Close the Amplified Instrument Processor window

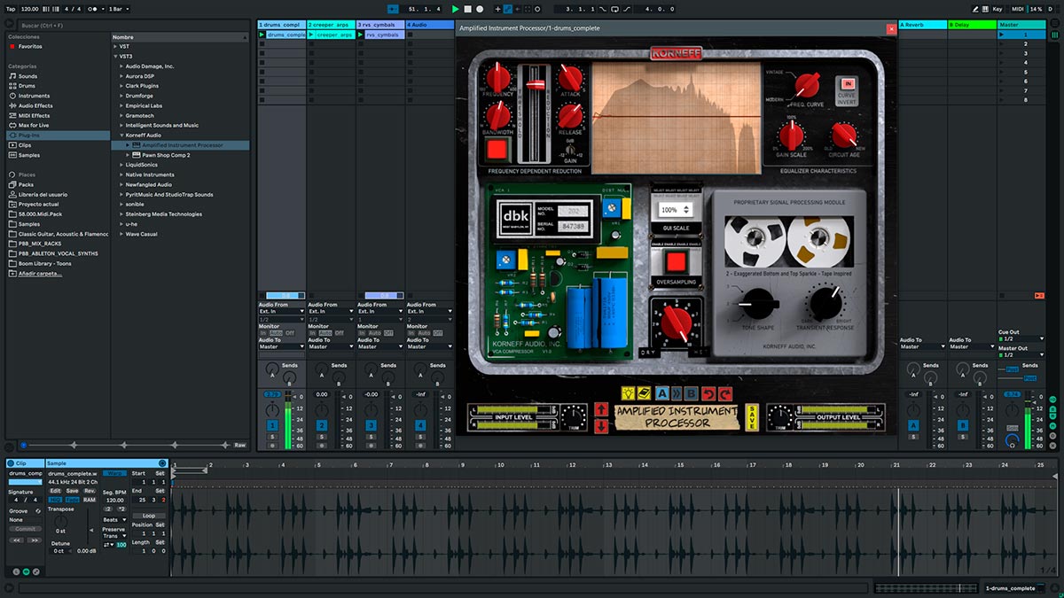point(891,28)
